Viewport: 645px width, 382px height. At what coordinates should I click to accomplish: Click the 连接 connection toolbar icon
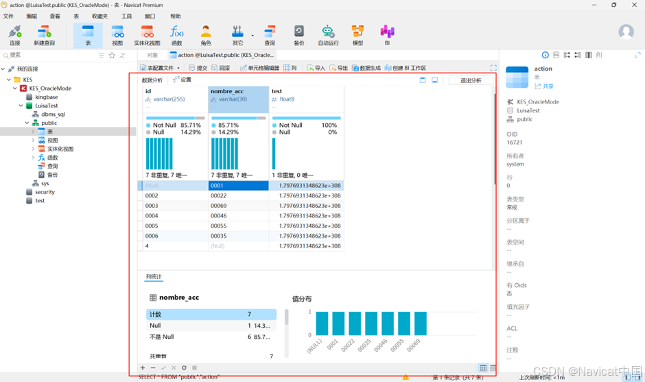[15, 36]
